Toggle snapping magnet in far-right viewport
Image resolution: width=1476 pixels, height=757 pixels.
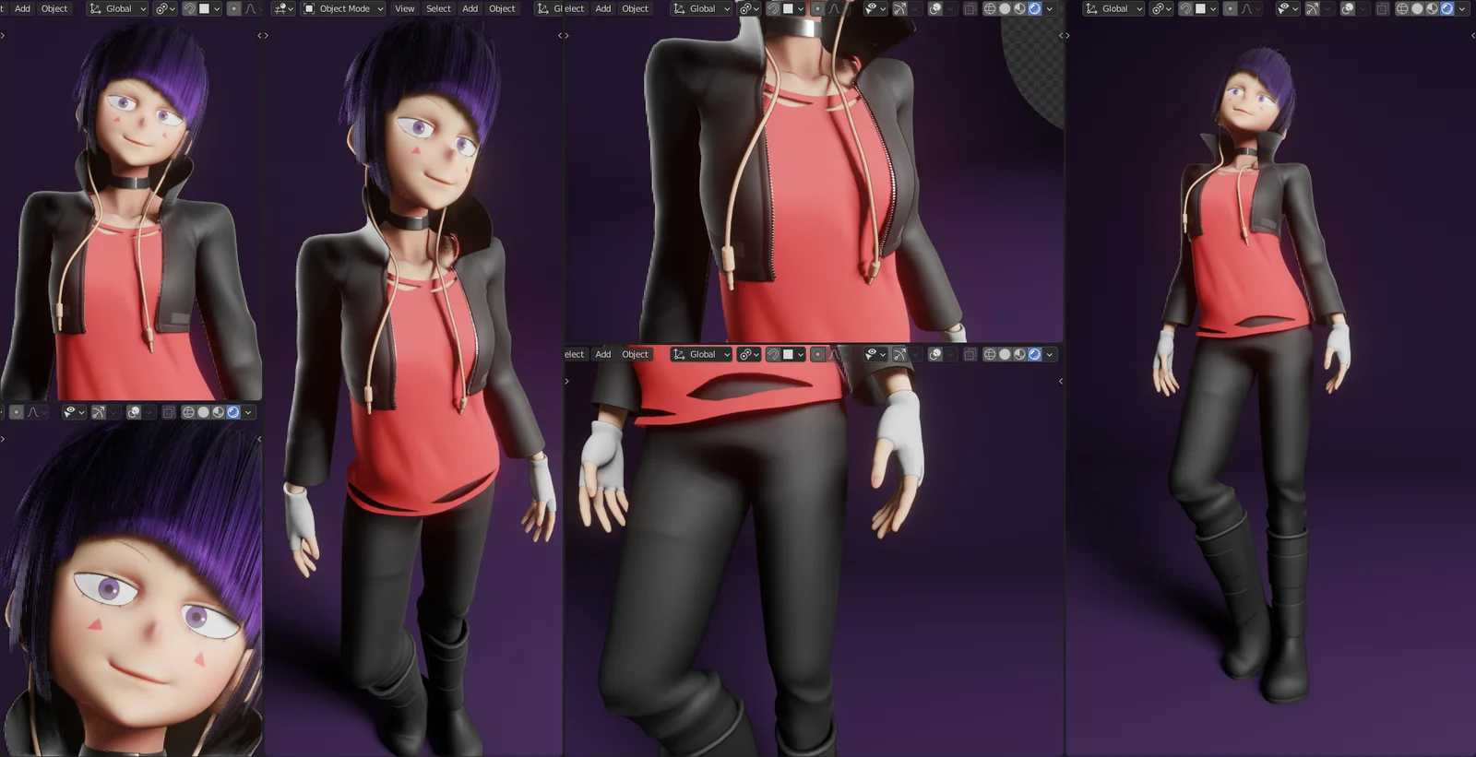click(1185, 8)
